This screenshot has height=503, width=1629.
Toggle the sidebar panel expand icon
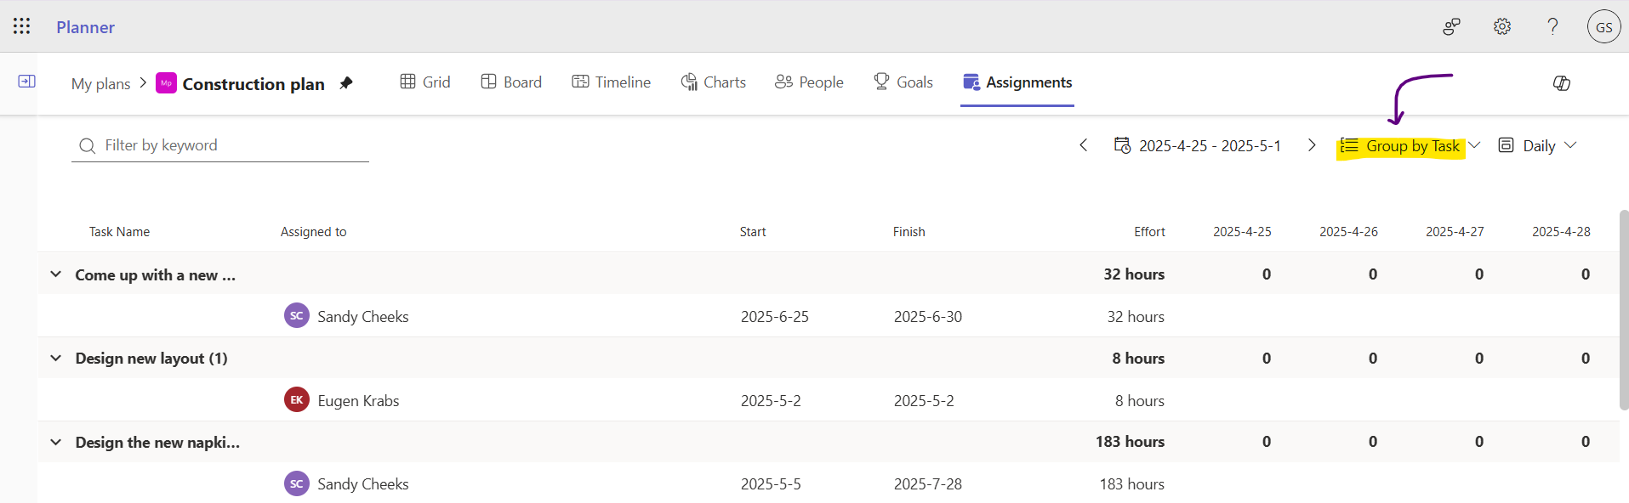pyautogui.click(x=27, y=82)
